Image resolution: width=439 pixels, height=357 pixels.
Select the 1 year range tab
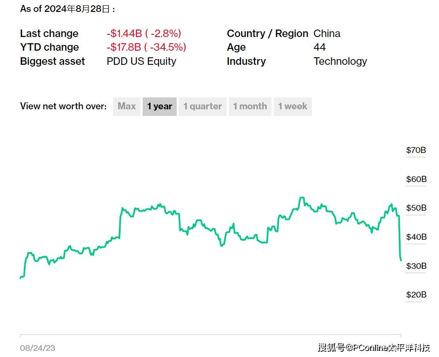159,107
